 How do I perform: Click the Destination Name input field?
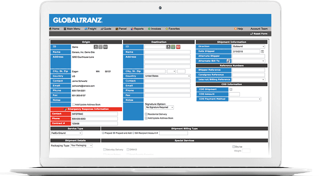point(167,52)
